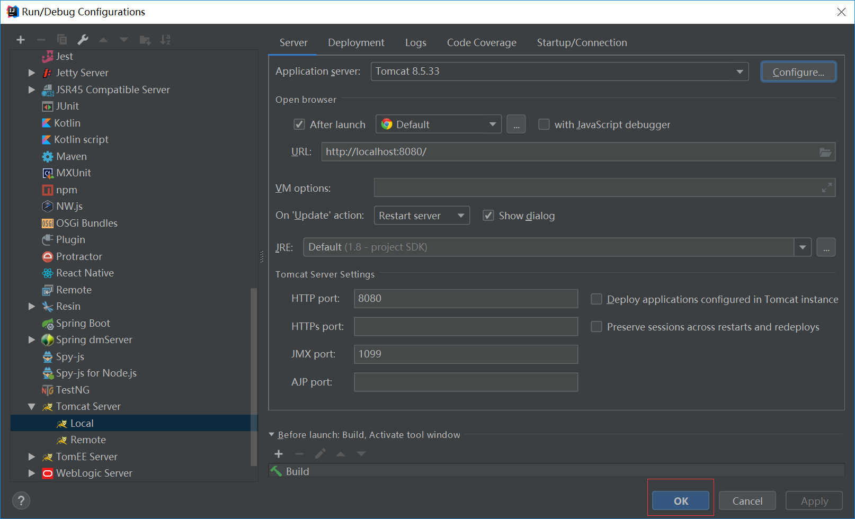The width and height of the screenshot is (855, 519).
Task: Move before-launch task down
Action: click(x=361, y=454)
